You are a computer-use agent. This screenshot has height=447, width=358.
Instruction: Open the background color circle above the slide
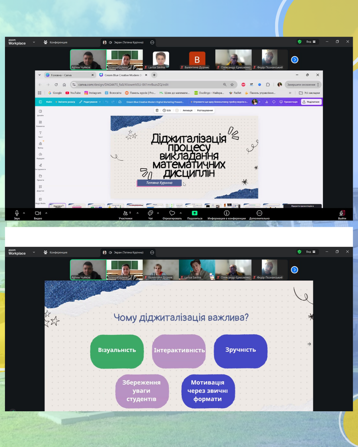(x=177, y=110)
